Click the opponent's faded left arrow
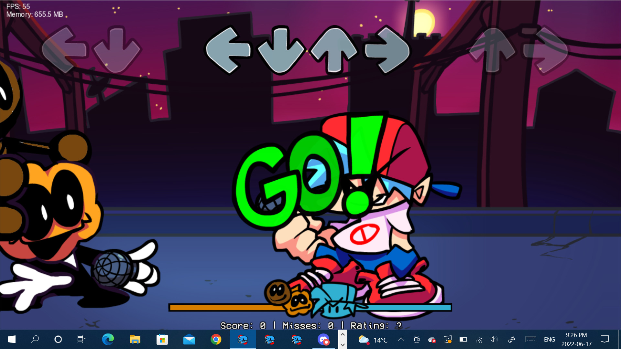The image size is (621, 349). click(x=64, y=50)
